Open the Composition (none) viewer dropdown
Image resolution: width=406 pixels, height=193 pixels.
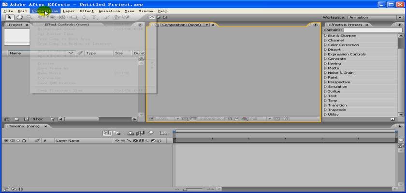click(207, 25)
